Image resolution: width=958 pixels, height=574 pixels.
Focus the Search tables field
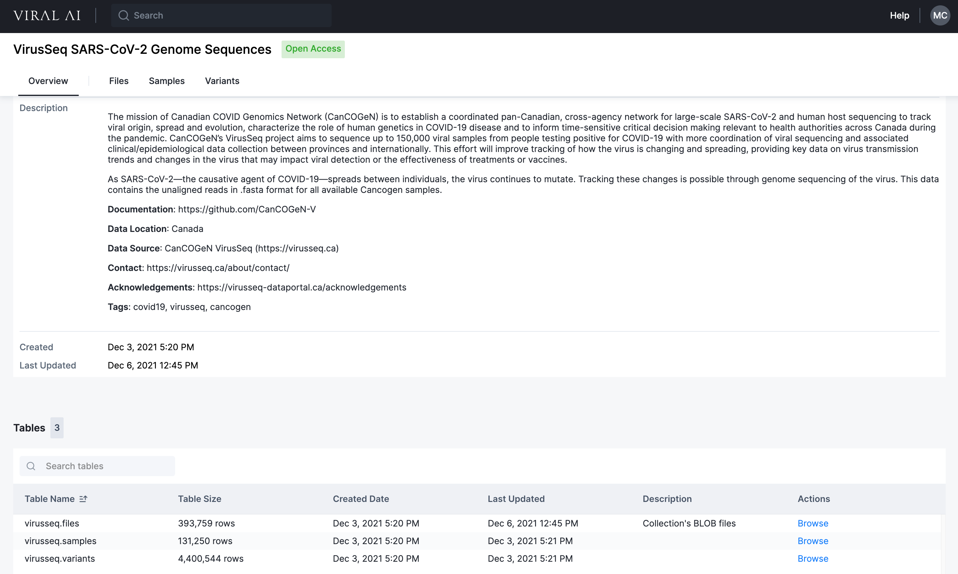[x=105, y=466]
